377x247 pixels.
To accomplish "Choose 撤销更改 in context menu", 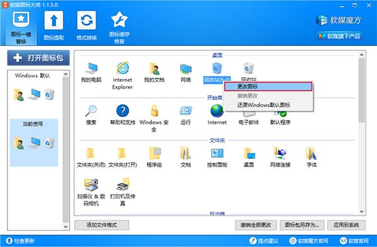I will point(268,96).
